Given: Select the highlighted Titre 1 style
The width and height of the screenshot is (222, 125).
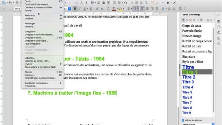Looking at the screenshot, I should coord(197,72).
